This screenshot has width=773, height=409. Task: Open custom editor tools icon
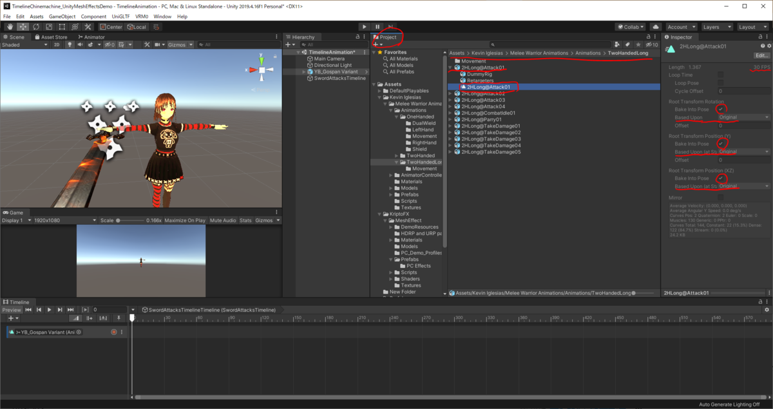click(88, 27)
